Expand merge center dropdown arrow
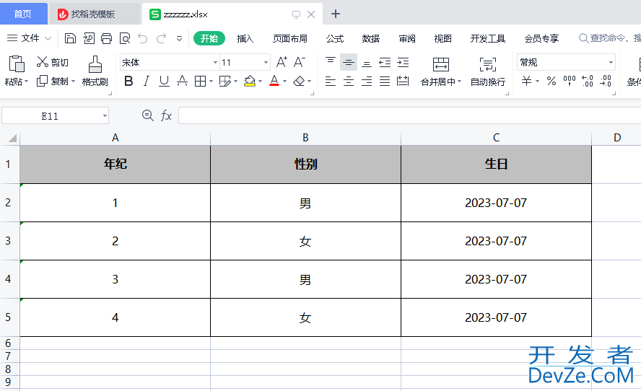The image size is (641, 391). coord(460,82)
